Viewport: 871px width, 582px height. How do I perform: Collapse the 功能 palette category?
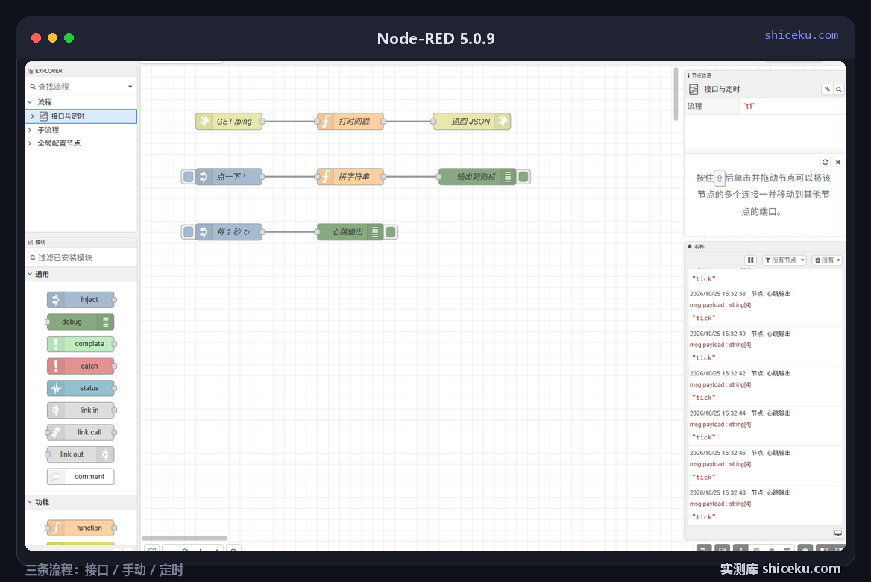click(81, 502)
